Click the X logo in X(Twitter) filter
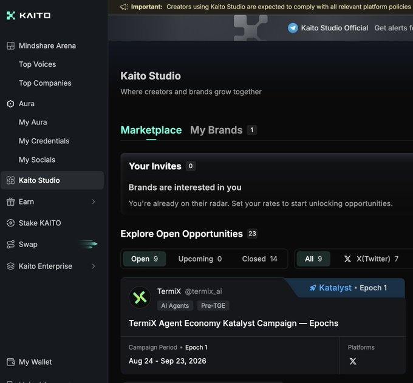This screenshot has width=413, height=383. (x=347, y=259)
